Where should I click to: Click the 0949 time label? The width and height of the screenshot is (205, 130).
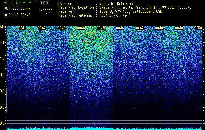click(x=179, y=28)
